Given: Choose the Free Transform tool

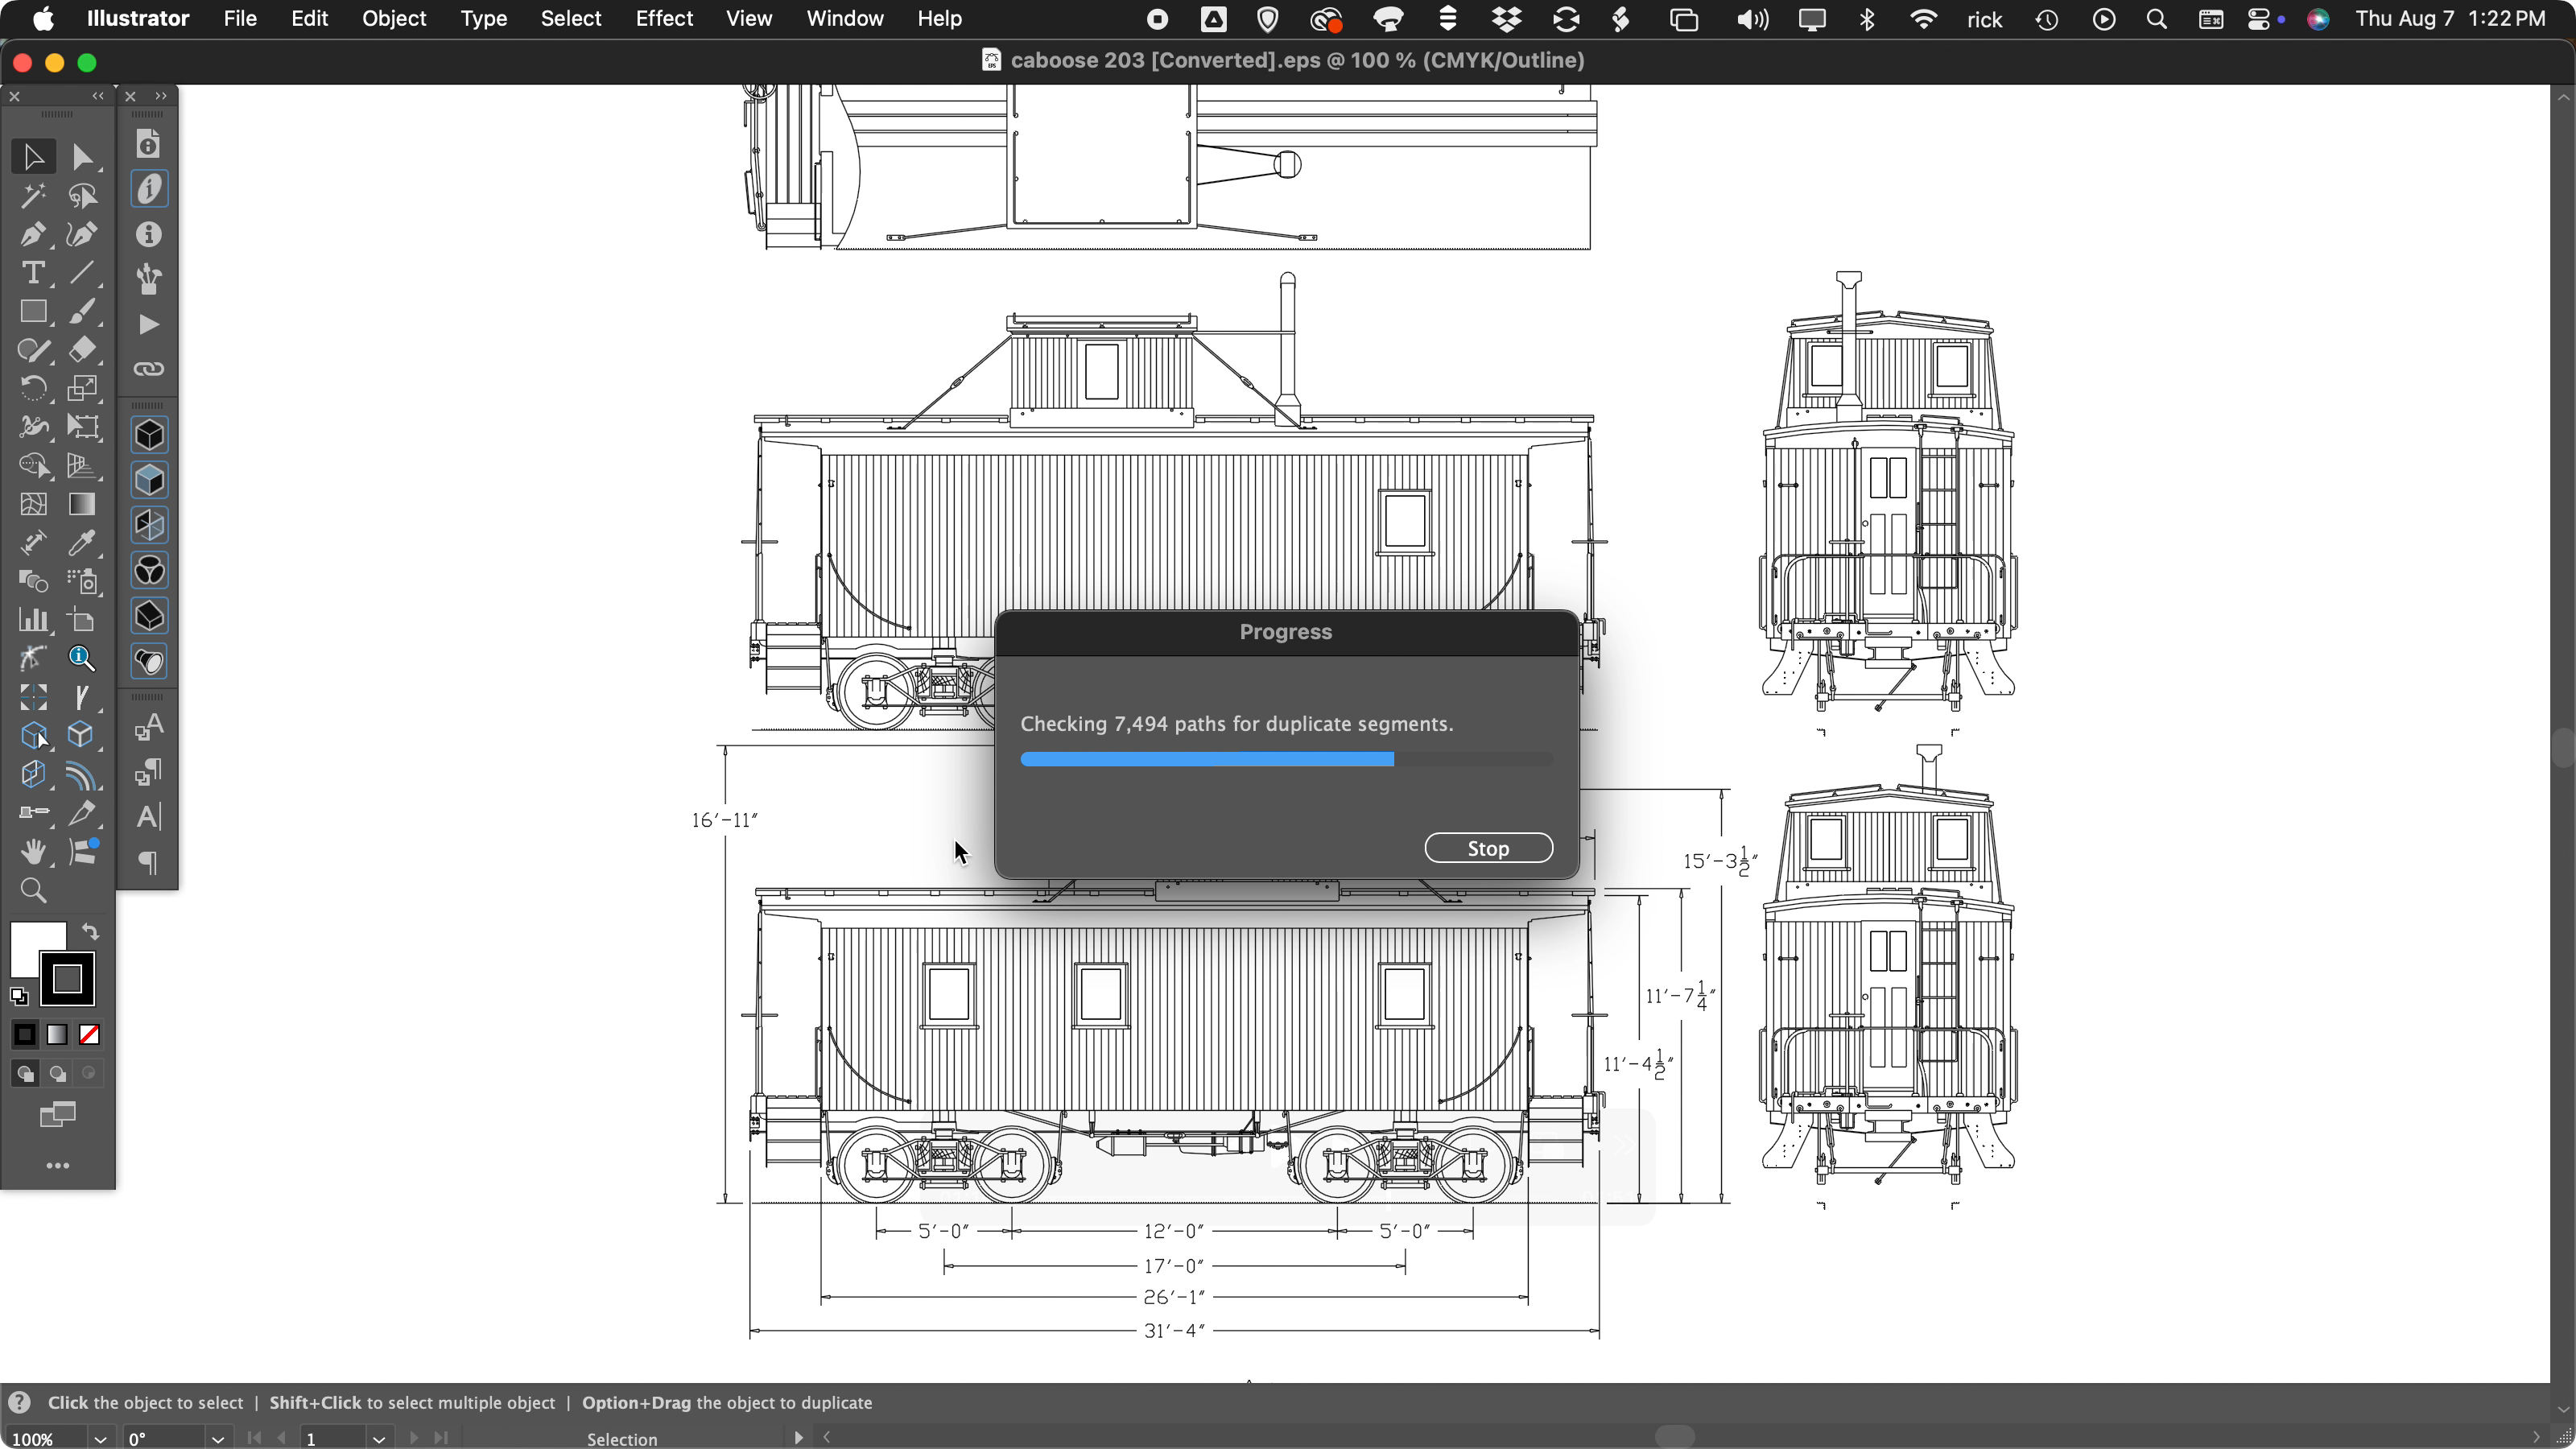Looking at the screenshot, I should (x=82, y=427).
